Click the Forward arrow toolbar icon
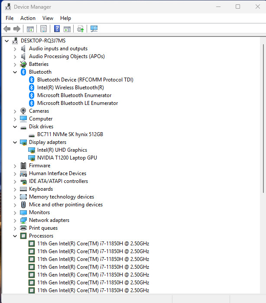The height and width of the screenshot is (303, 266). [x=17, y=29]
